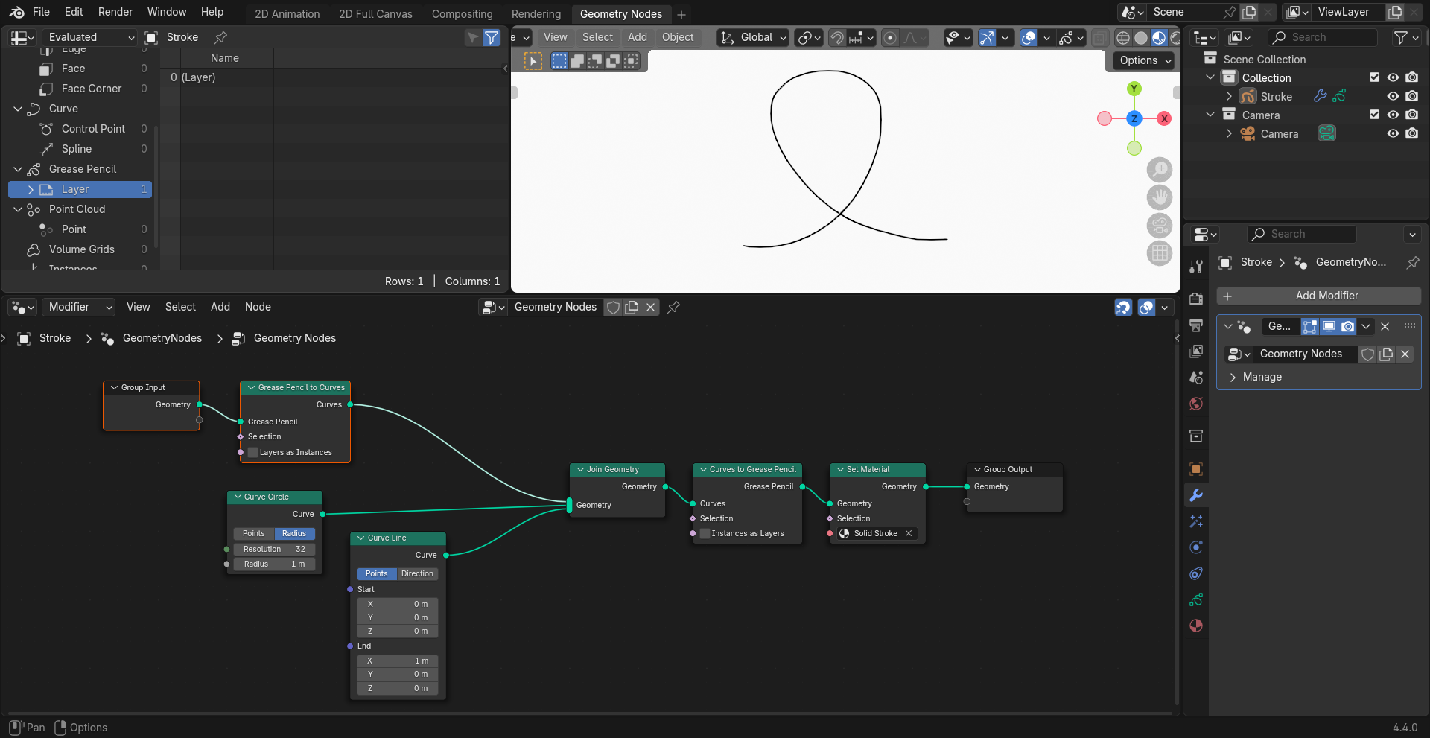Expand the Manage panel
The height and width of the screenshot is (738, 1430).
point(1262,377)
